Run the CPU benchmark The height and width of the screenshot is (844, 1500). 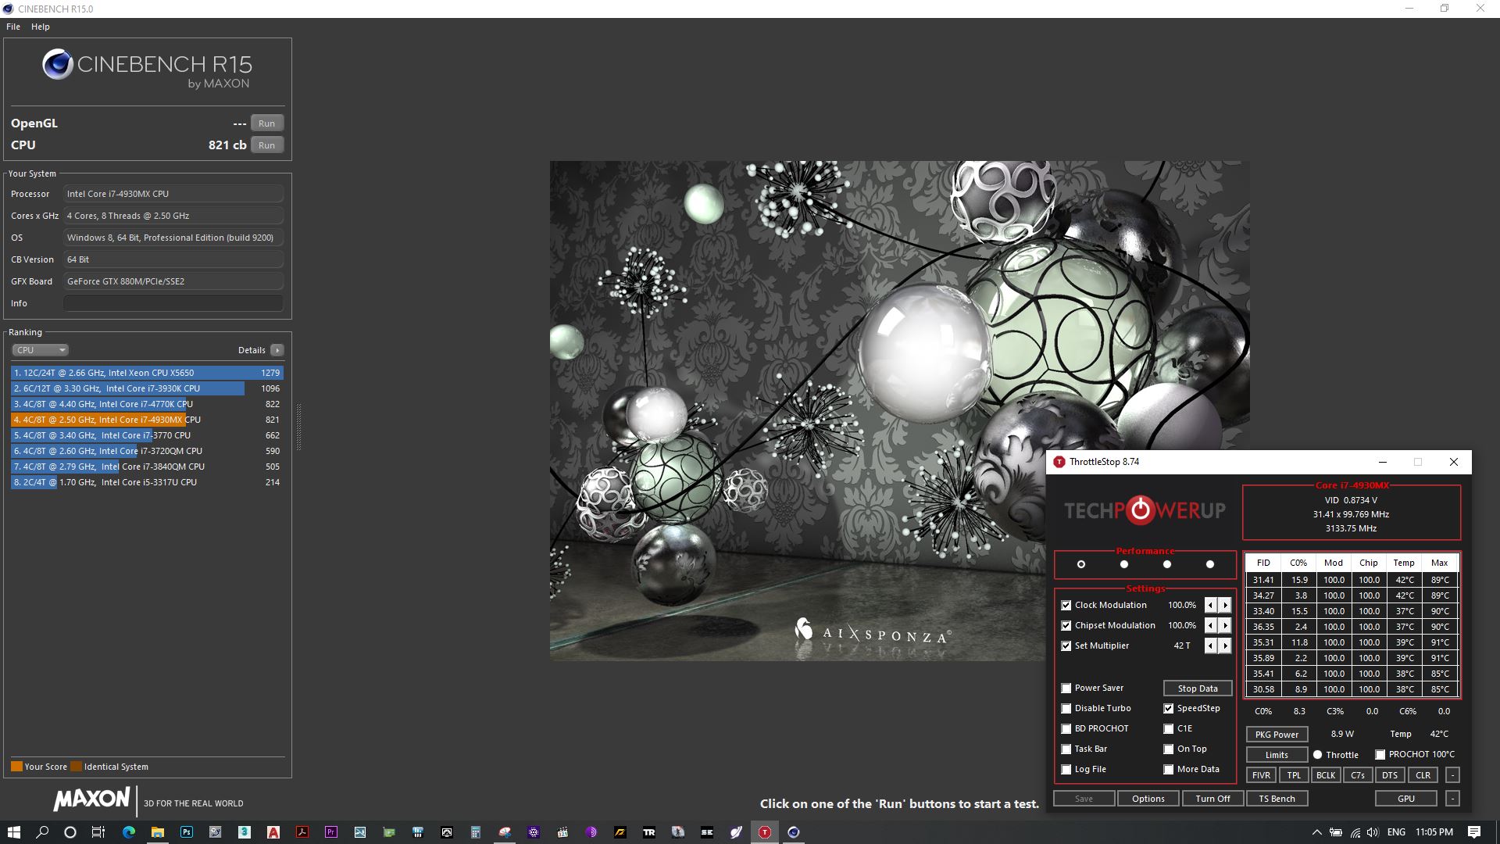[x=267, y=145]
